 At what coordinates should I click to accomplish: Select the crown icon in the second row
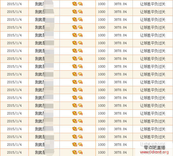pyautogui.click(x=75, y=12)
